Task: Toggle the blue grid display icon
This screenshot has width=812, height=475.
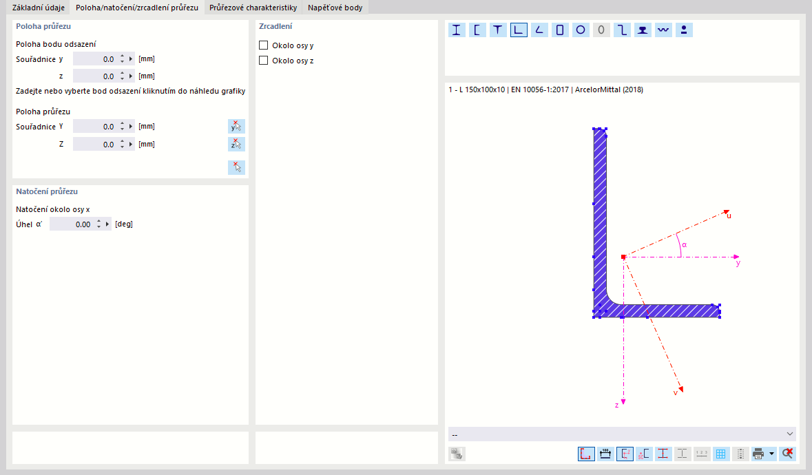Action: 720,454
